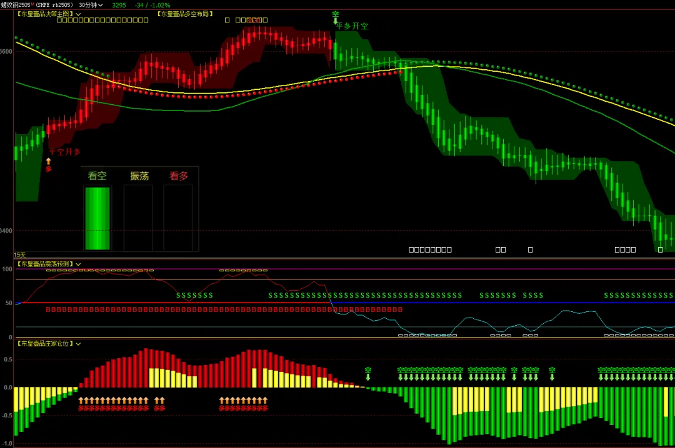Click the 看多 sentiment label

tap(179, 176)
